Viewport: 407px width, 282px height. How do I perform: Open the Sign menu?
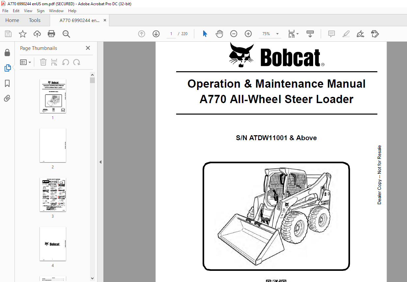(41, 11)
